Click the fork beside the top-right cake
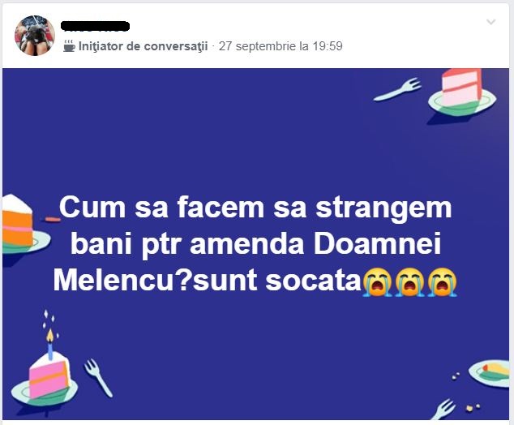 (x=397, y=90)
